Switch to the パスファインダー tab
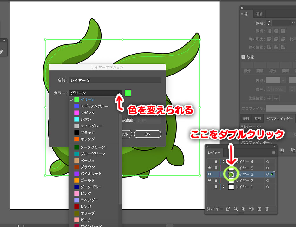 pos(280,119)
